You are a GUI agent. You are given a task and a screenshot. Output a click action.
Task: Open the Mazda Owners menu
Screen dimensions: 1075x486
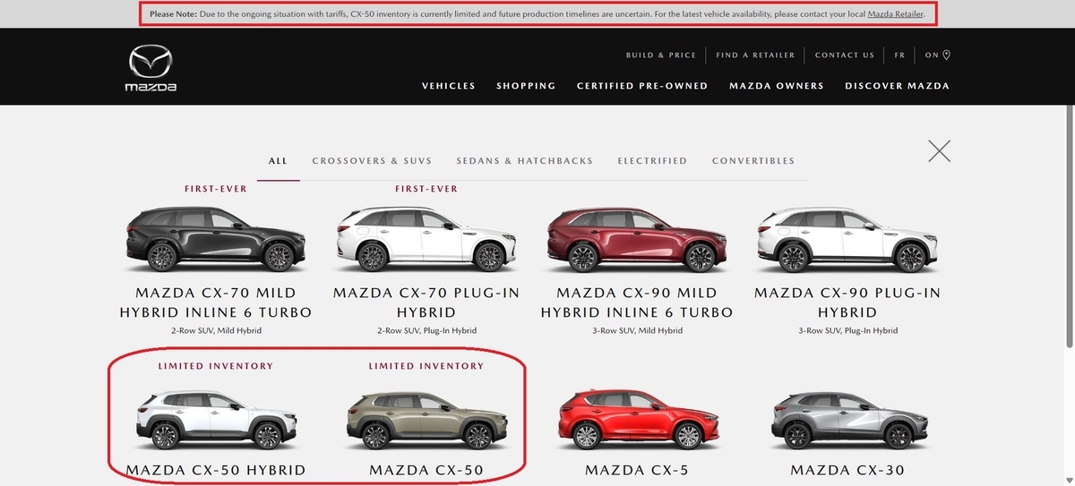point(777,86)
